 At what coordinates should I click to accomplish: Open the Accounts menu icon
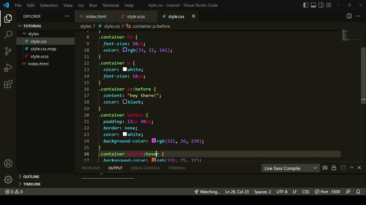coord(8,163)
